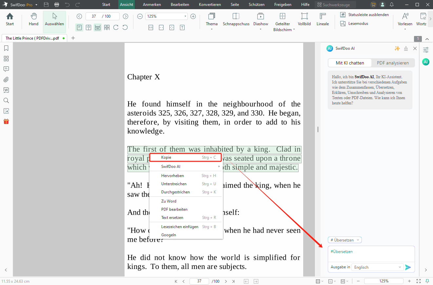Switch to Mit KI chatten tab

[350, 63]
